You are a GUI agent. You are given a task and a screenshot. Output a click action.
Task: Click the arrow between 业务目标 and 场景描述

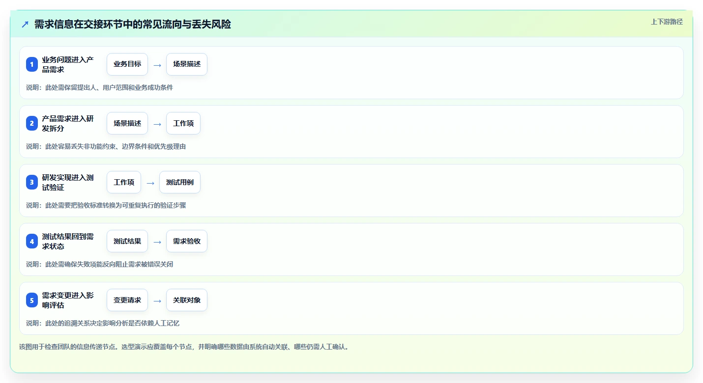click(157, 65)
